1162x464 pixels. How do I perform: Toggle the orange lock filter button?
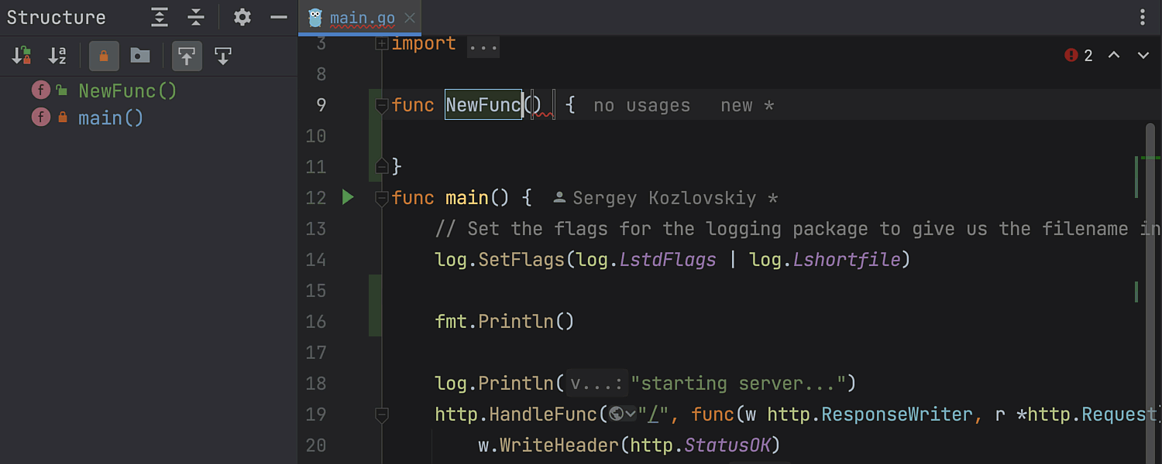tap(104, 56)
